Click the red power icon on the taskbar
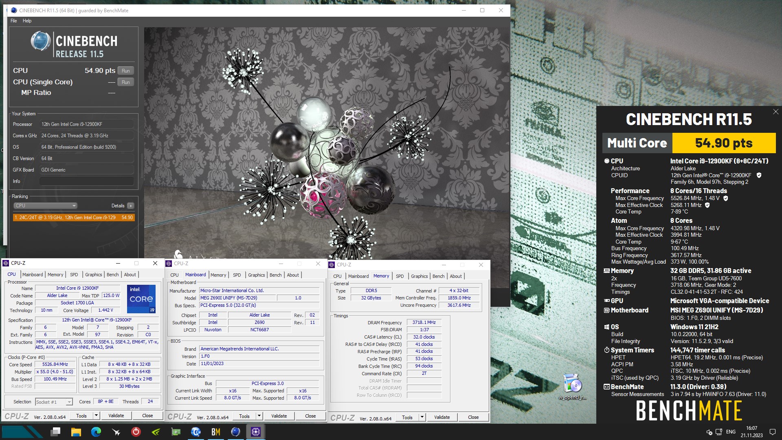This screenshot has height=440, width=782. click(136, 432)
